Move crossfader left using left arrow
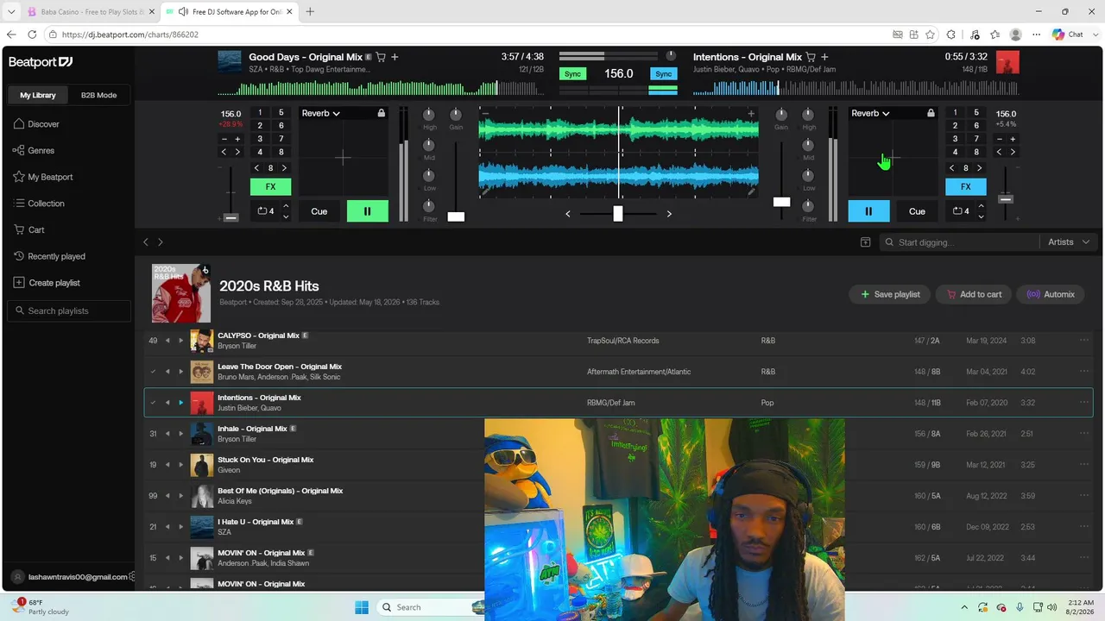The height and width of the screenshot is (621, 1105). 567,214
